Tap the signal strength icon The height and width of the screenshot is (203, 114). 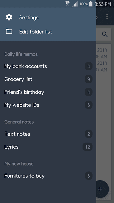[x=75, y=4]
